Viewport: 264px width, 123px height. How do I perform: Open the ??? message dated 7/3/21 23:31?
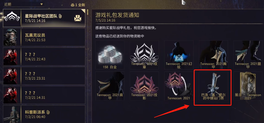point(44,76)
